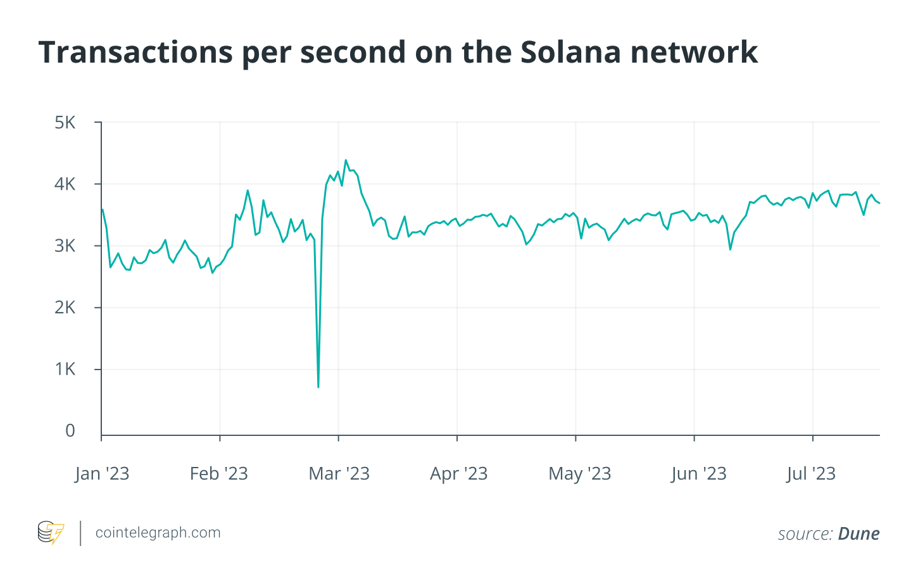Click the 0 y-axis label
This screenshot has height=584, width=918.
click(x=70, y=431)
